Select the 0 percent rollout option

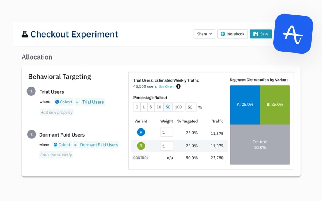tap(137, 107)
